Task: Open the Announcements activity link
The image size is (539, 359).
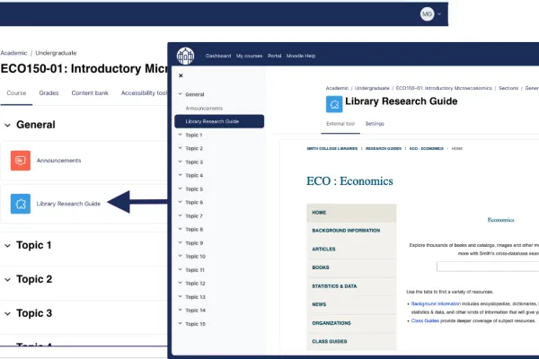Action: tap(58, 161)
